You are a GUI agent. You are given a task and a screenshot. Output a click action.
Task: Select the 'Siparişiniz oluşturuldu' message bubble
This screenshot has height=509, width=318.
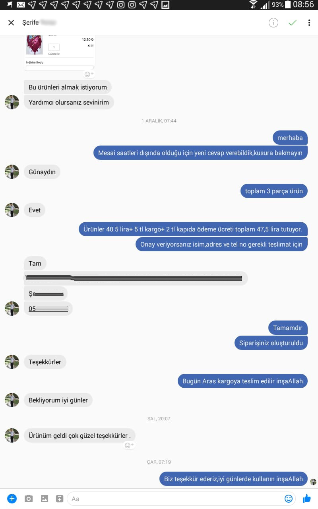271,343
